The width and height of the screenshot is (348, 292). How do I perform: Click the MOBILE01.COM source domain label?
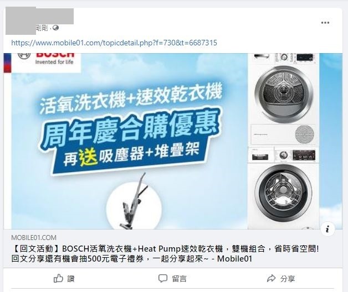click(34, 238)
